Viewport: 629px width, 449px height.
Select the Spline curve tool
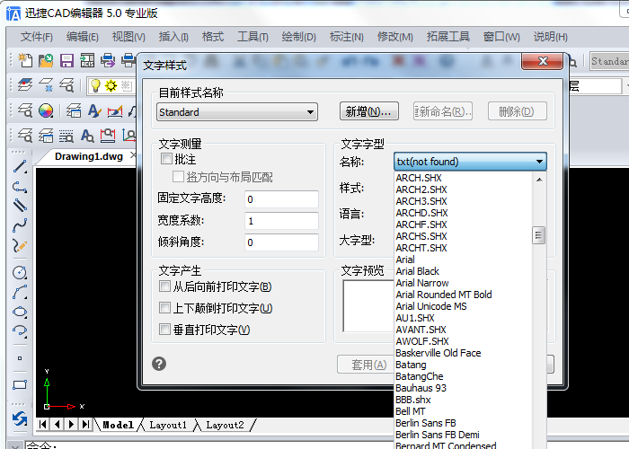point(20,225)
